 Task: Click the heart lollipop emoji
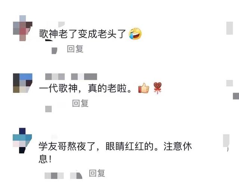(x=158, y=88)
